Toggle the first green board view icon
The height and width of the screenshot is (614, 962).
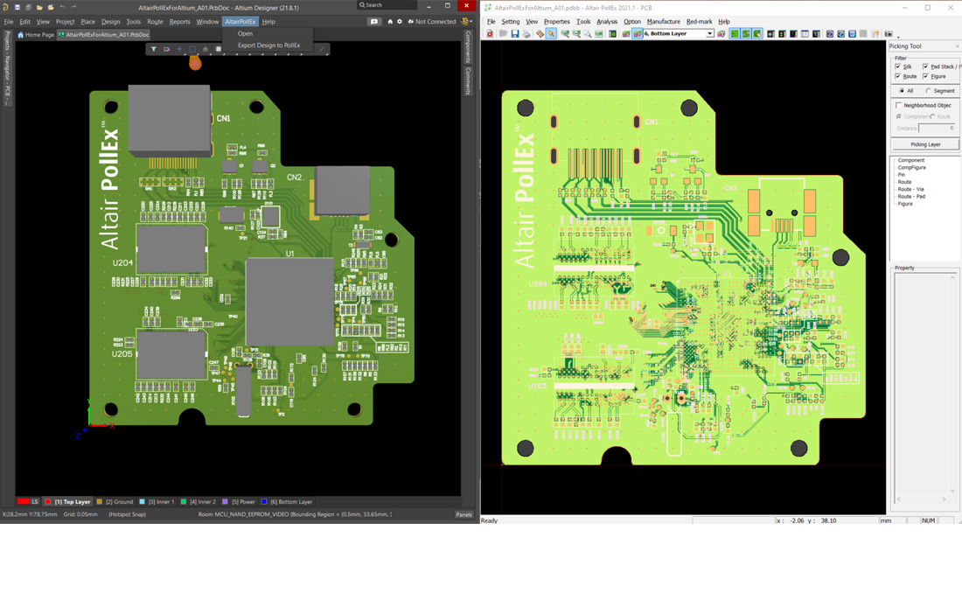point(735,34)
